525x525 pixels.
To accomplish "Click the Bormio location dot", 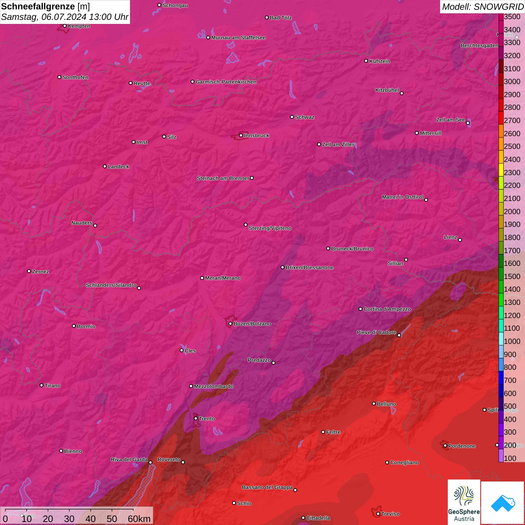I will (x=74, y=326).
